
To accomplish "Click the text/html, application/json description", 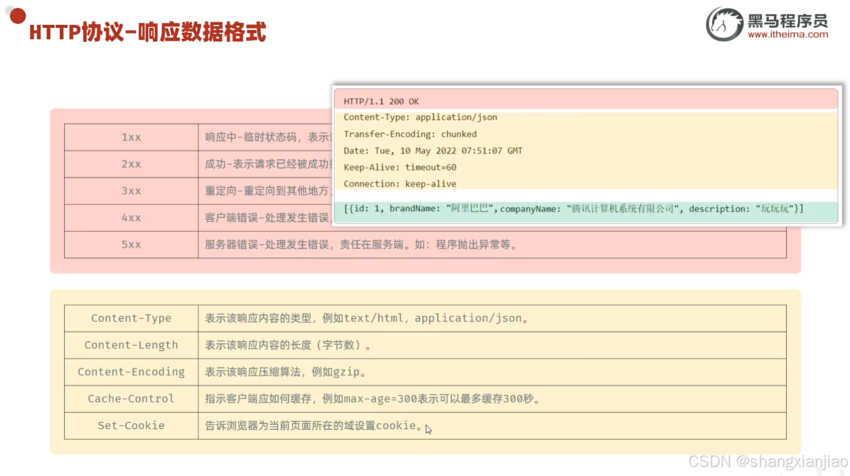I will tap(366, 318).
